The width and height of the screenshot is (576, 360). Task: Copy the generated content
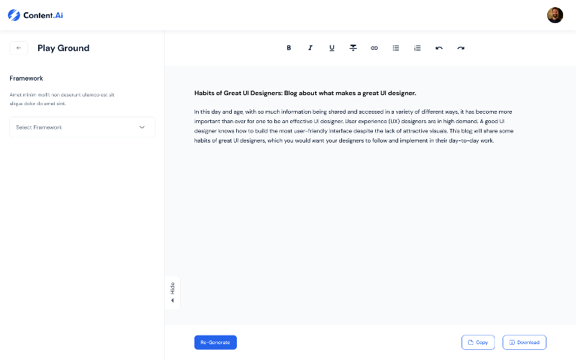point(478,343)
